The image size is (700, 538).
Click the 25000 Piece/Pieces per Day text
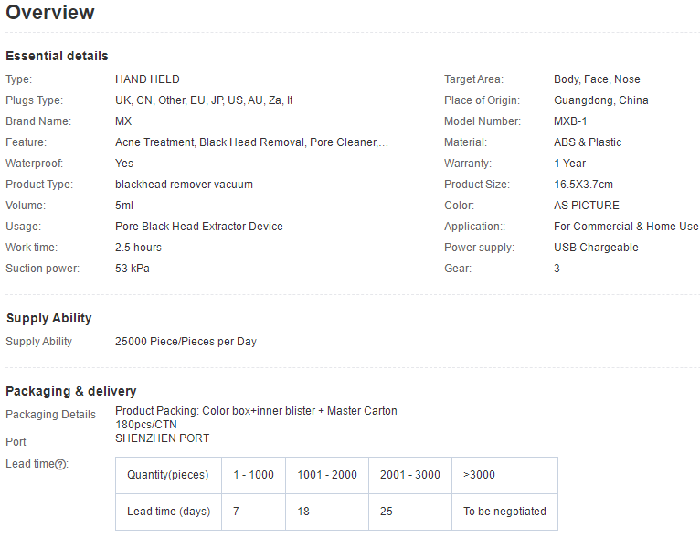coord(186,342)
